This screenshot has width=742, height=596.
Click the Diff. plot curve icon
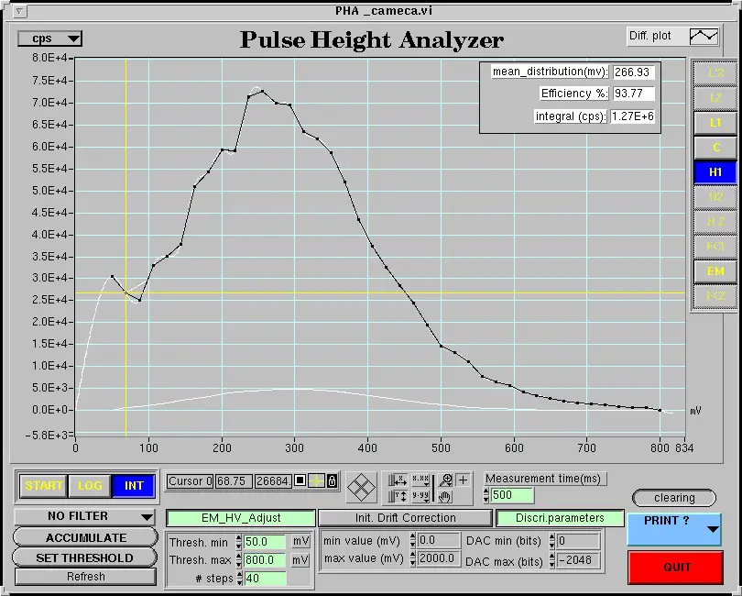click(x=704, y=36)
